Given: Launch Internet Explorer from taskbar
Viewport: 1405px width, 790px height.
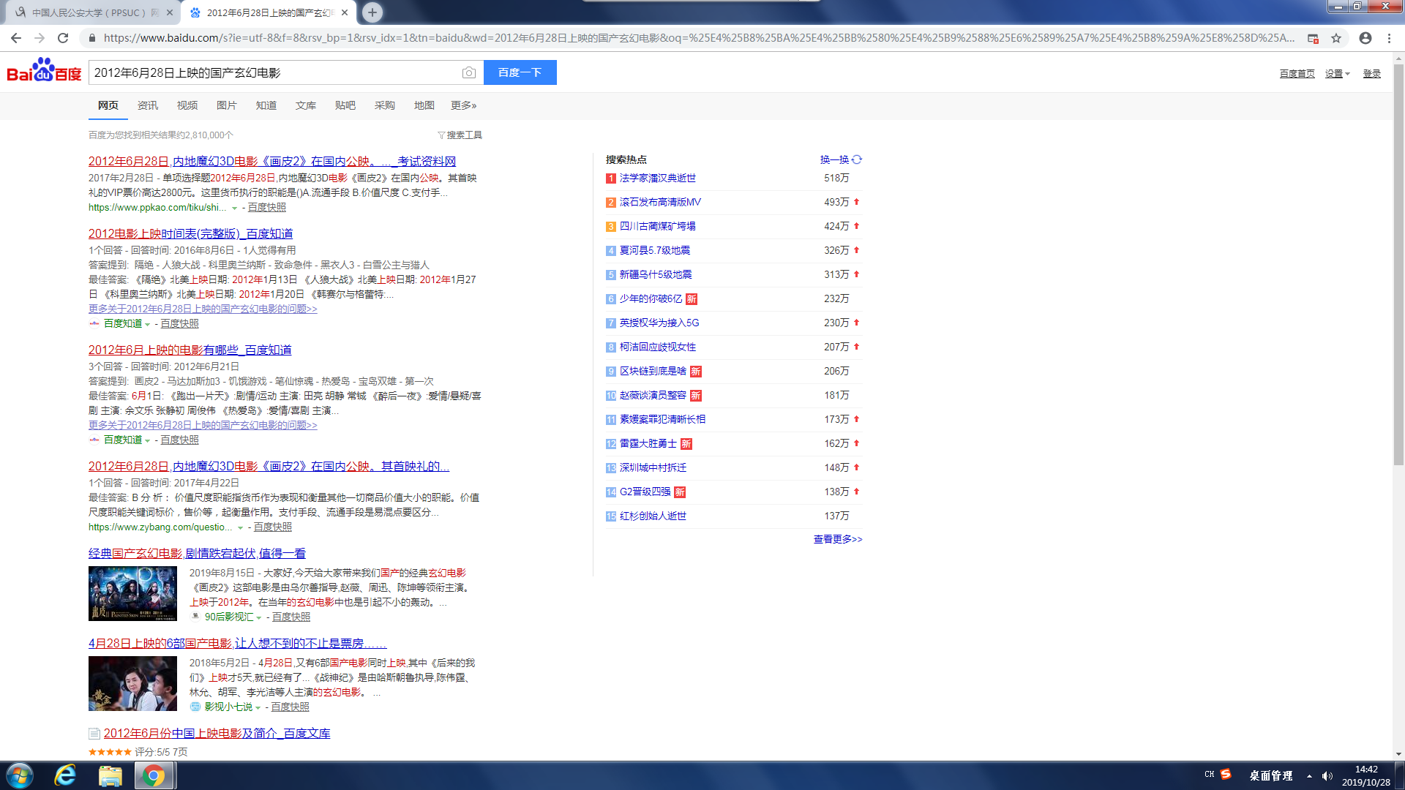Looking at the screenshot, I should coord(65,775).
